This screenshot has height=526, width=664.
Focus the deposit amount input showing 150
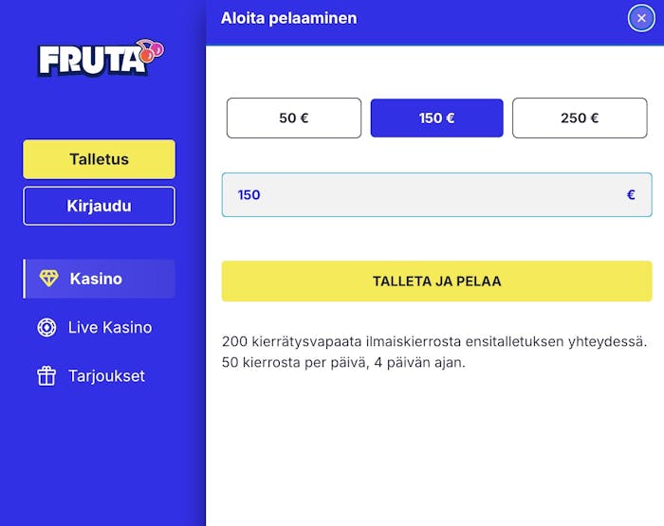417,194
